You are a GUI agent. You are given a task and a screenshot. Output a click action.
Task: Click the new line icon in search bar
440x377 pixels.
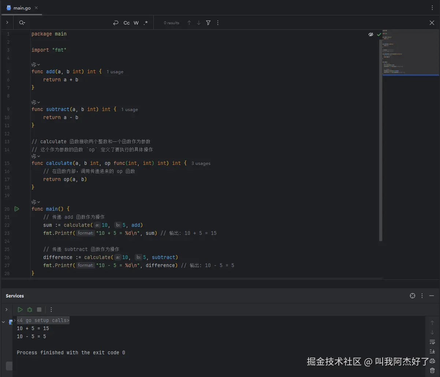[x=116, y=23]
